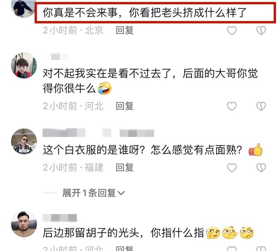The image size is (278, 251).
Task: Reply to the Fujian comment via 回复
Action: pyautogui.click(x=125, y=168)
